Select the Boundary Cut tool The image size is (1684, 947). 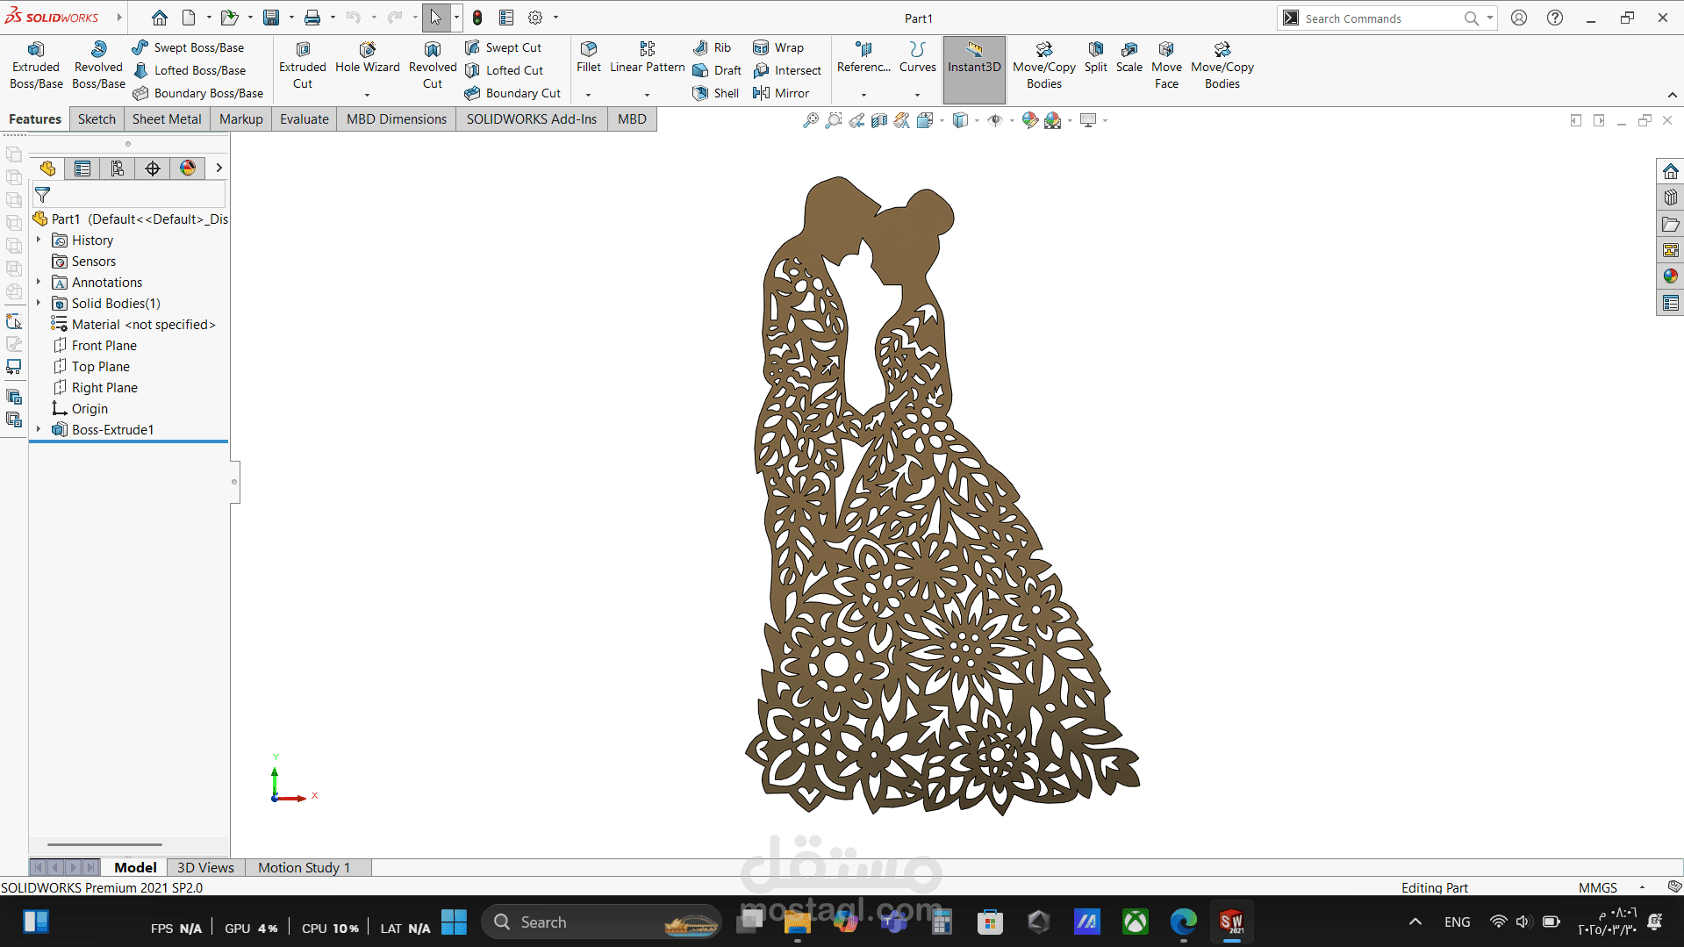click(512, 93)
